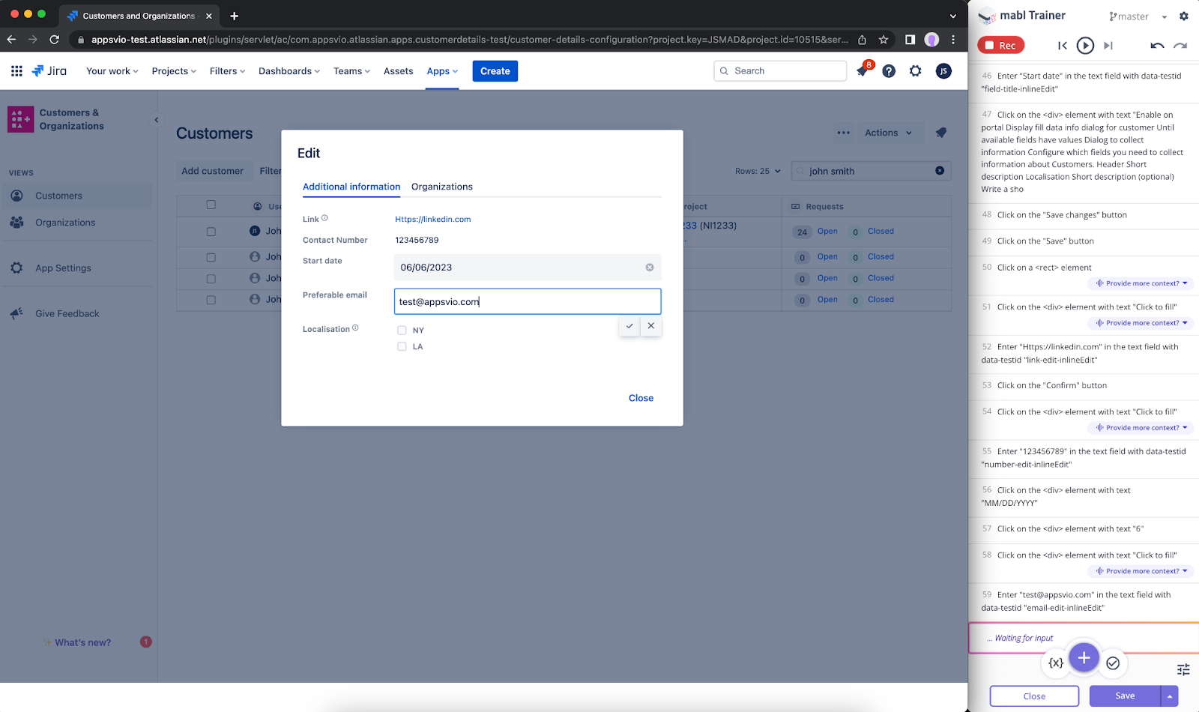The width and height of the screenshot is (1199, 712).
Task: Click the What's new? link
Action: (82, 642)
